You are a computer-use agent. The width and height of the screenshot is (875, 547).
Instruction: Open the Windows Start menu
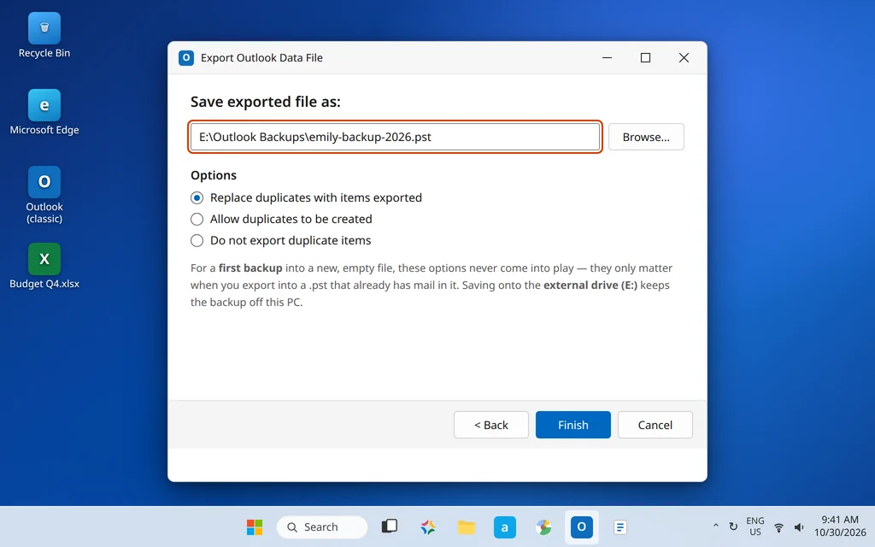coord(255,526)
